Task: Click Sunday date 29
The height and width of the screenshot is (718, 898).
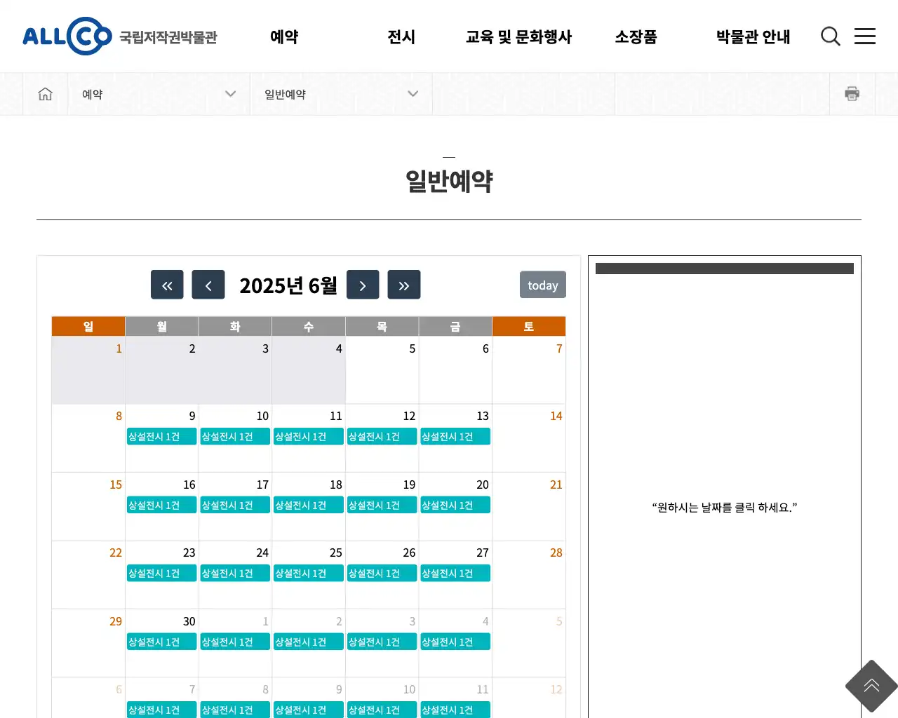Action: point(116,621)
